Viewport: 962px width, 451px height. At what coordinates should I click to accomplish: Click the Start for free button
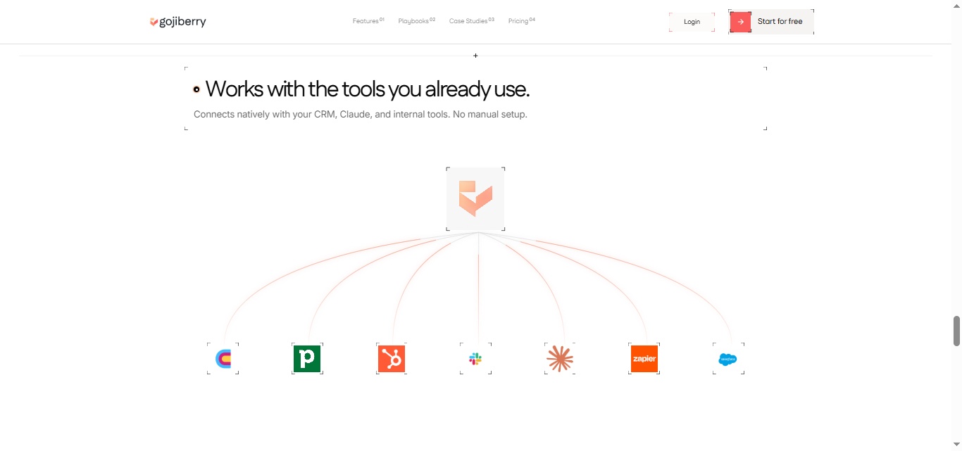tap(771, 22)
